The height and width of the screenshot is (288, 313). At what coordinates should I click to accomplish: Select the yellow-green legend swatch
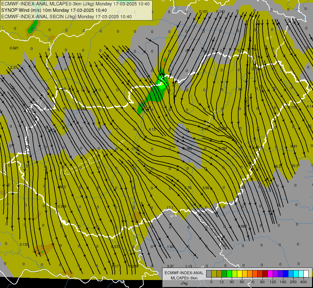[234, 274]
